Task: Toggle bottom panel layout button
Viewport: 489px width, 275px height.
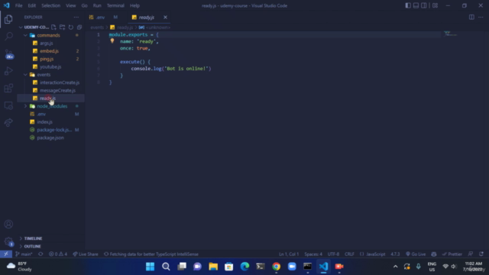Action: 416,5
